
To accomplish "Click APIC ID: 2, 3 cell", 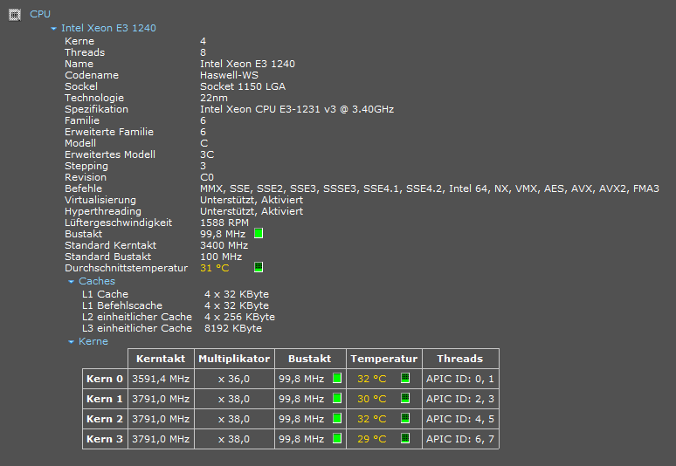I will click(x=460, y=399).
